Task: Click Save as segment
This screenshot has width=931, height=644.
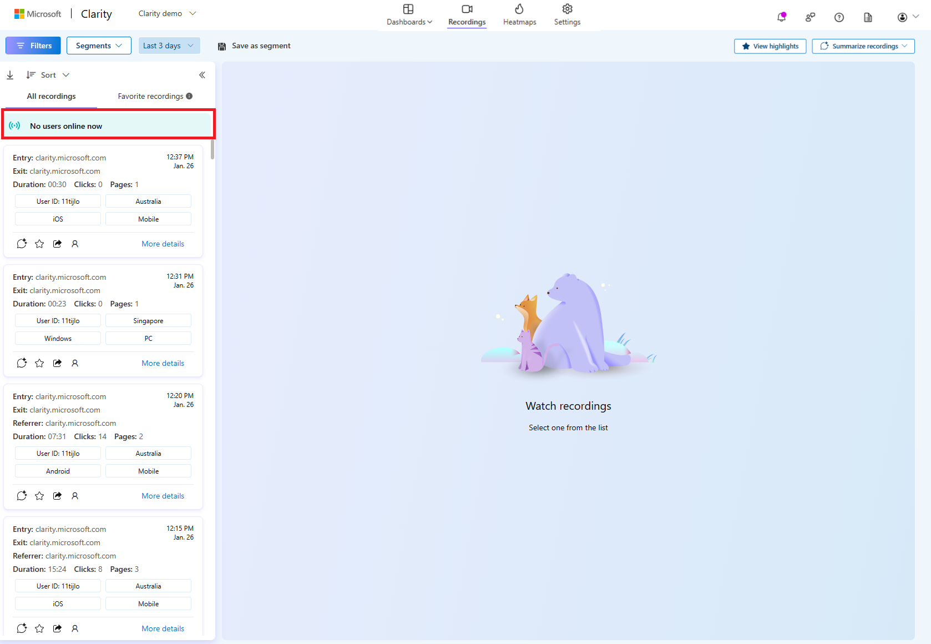Action: click(x=254, y=46)
